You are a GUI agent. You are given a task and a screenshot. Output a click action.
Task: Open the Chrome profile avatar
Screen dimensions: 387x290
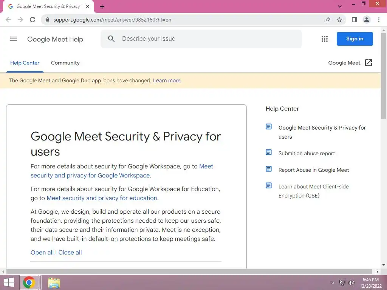coord(366,20)
